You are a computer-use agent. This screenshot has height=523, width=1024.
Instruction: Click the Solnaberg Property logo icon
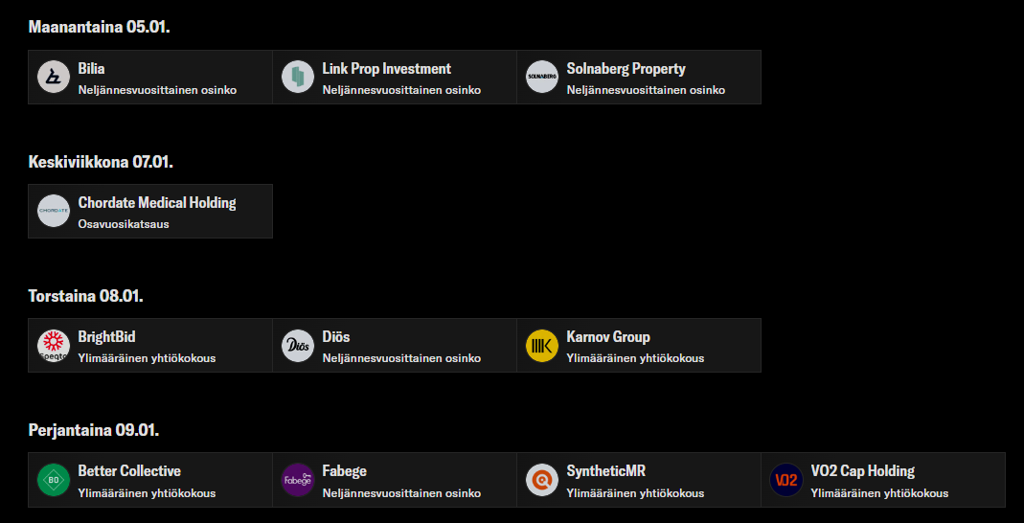tap(542, 78)
